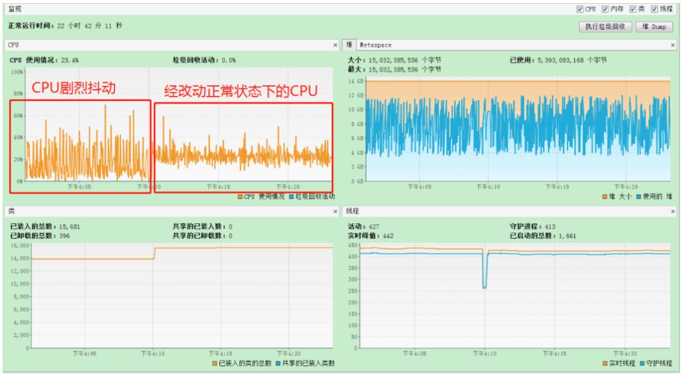681x374 pixels.
Task: Switch to the Metaspace tab
Action: pyautogui.click(x=375, y=45)
